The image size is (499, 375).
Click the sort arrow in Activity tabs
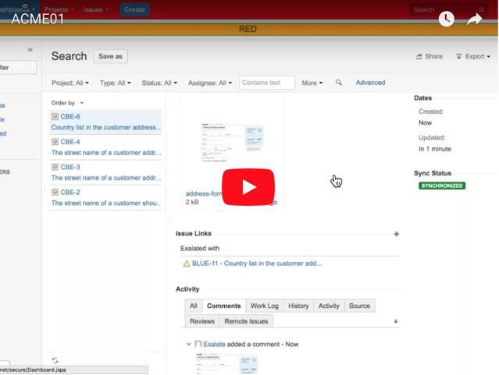[x=396, y=322]
